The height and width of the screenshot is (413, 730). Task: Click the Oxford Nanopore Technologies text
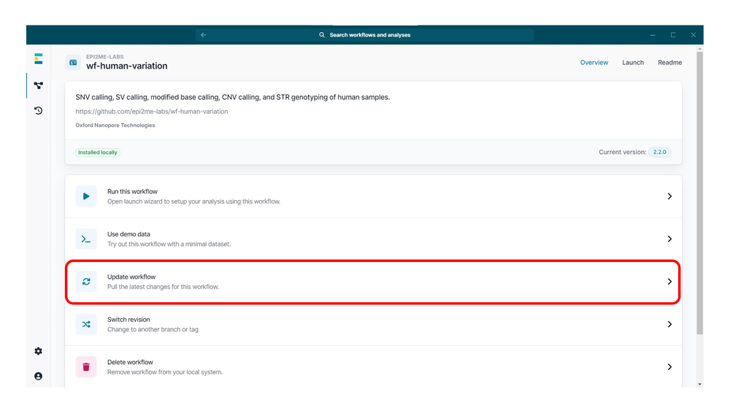[115, 126]
